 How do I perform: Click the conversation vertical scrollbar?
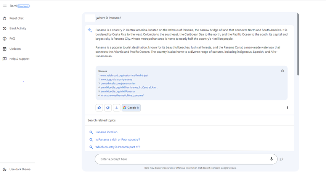coord(298,44)
